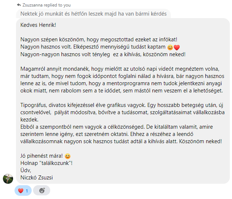
Task: Click the Niczkó Zsuzsi signature text
Action: (x=37, y=178)
